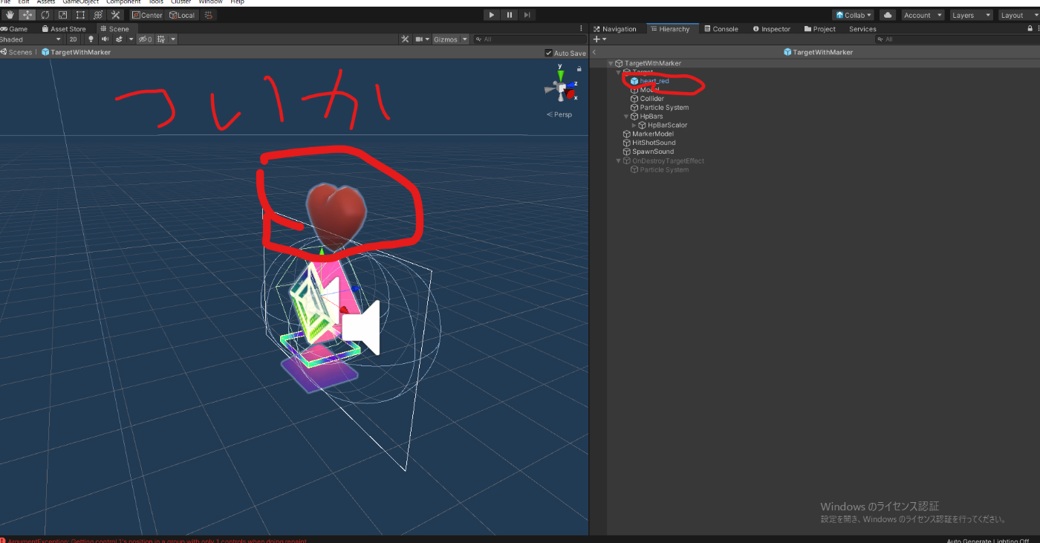The height and width of the screenshot is (543, 1040).
Task: Select the Scale tool
Action: click(x=62, y=15)
